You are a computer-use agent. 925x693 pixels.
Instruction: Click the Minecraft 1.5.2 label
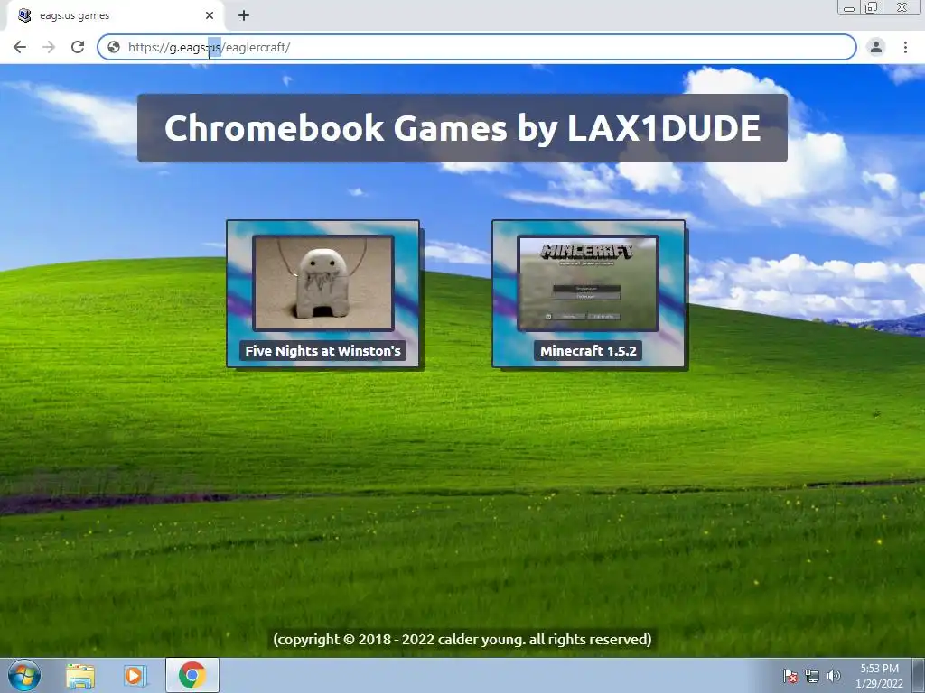click(x=588, y=351)
